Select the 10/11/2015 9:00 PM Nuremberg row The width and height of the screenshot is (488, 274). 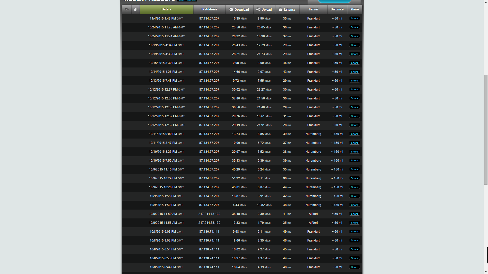click(x=166, y=134)
